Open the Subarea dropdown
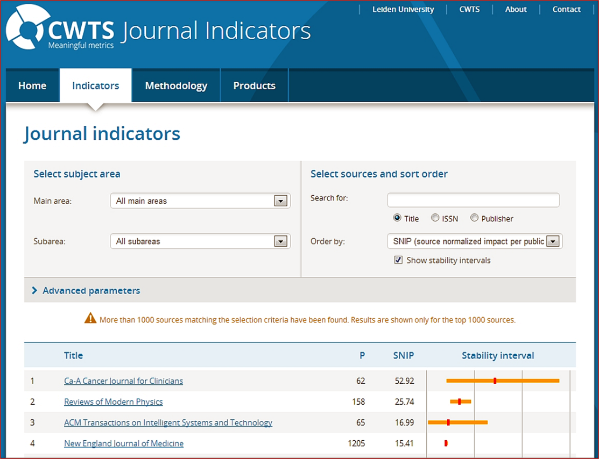The image size is (599, 459). (x=200, y=241)
